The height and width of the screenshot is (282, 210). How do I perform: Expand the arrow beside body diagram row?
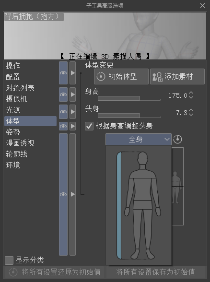tap(73, 194)
